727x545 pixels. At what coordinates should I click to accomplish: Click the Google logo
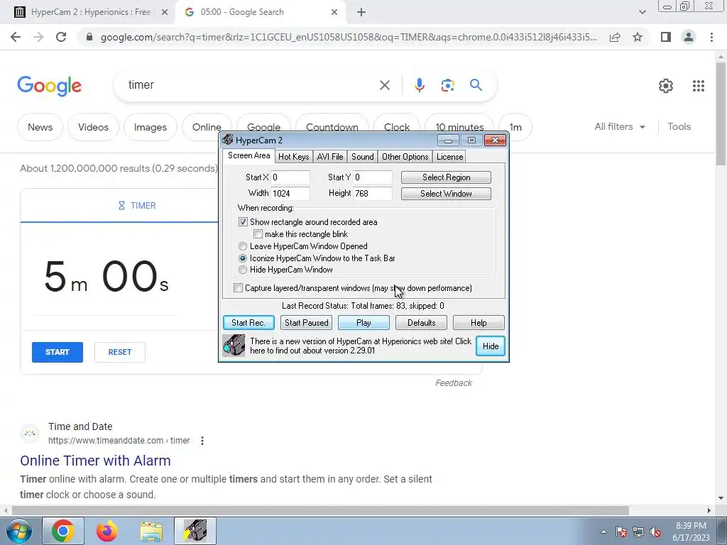[x=49, y=86]
